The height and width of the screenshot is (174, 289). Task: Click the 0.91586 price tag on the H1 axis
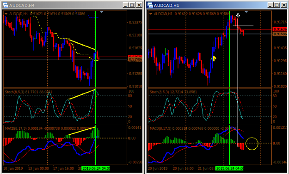[x=280, y=34]
